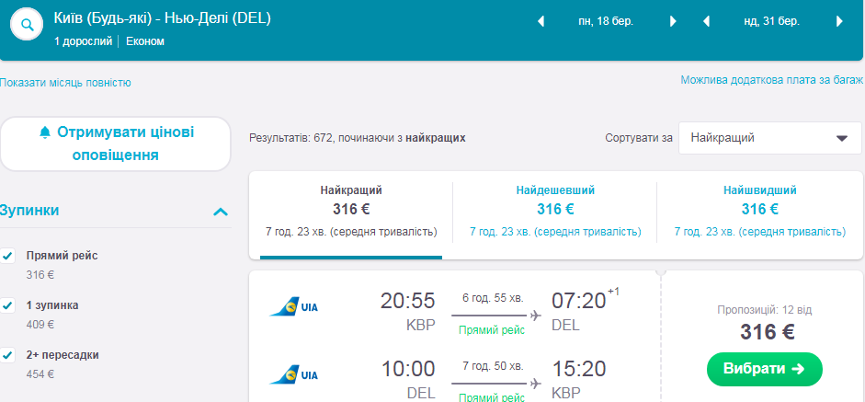Image resolution: width=865 pixels, height=402 pixels.
Task: Uncheck the 2+ пересадки checkbox
Action: (8, 355)
